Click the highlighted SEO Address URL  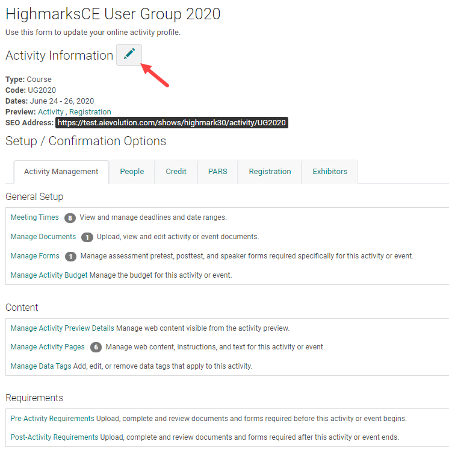pos(172,123)
